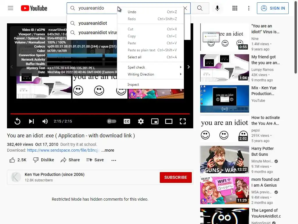Show next endscreen suggestions arrow

coord(189,67)
